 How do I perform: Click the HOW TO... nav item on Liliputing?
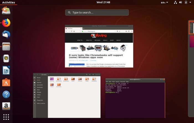pos(80,40)
